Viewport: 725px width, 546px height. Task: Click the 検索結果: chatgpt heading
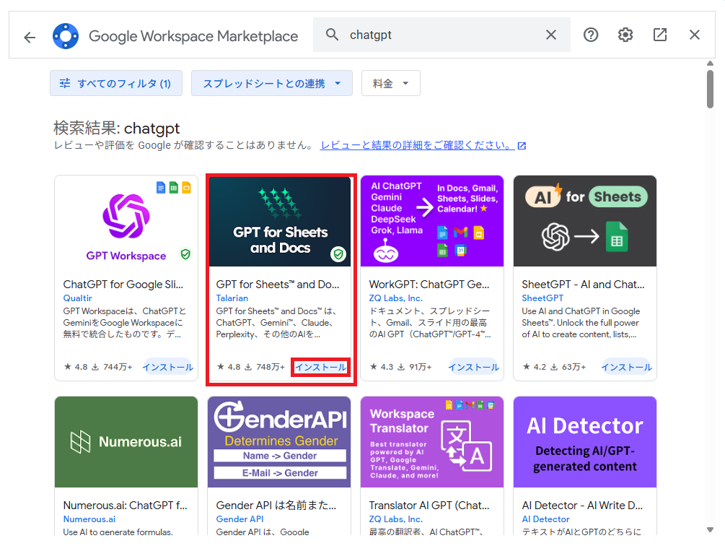[117, 128]
